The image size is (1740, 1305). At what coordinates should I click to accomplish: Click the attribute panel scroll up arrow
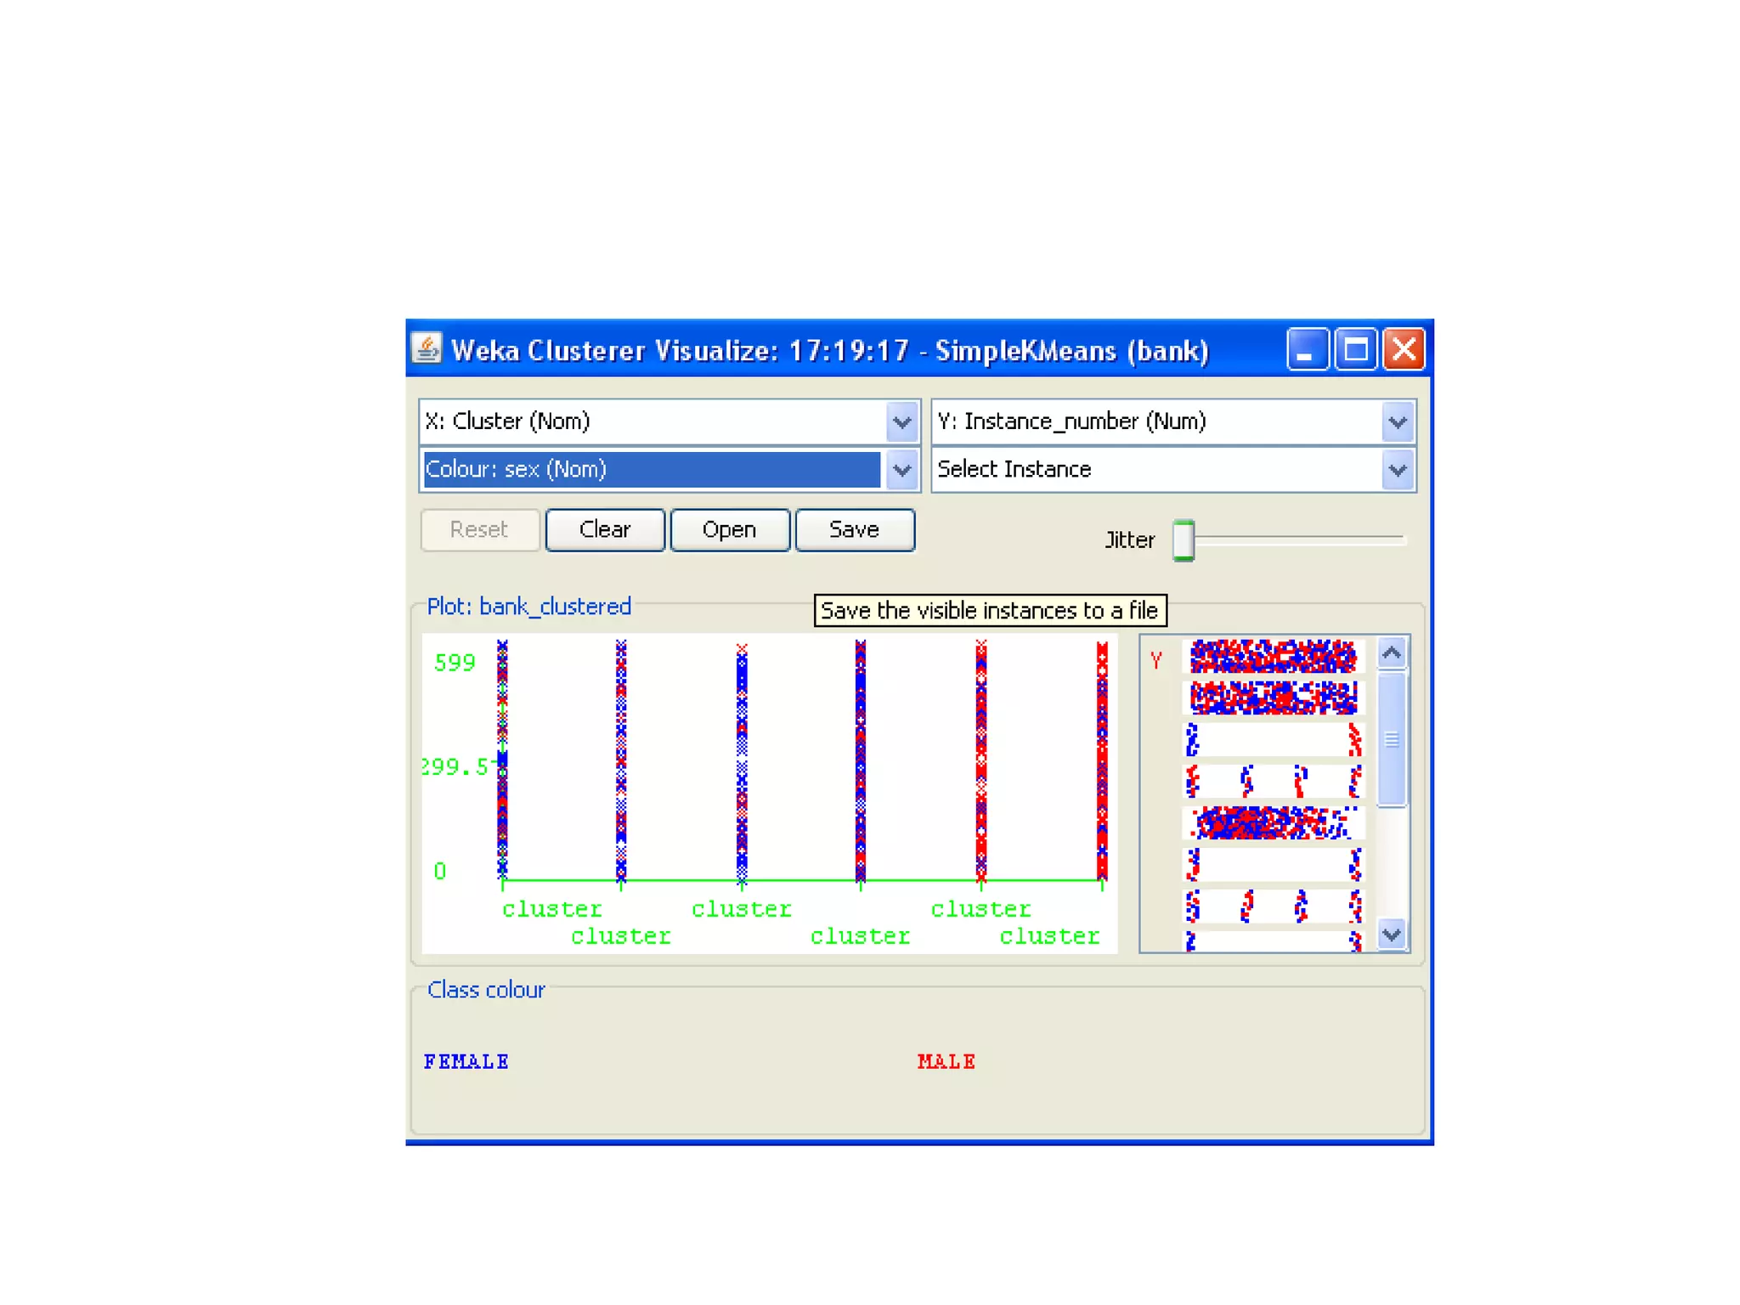tap(1391, 652)
